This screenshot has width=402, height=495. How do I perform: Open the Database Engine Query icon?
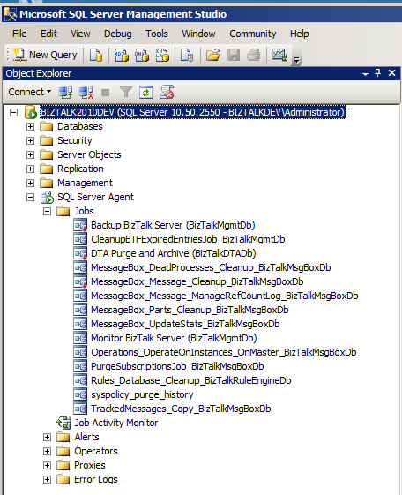(96, 55)
